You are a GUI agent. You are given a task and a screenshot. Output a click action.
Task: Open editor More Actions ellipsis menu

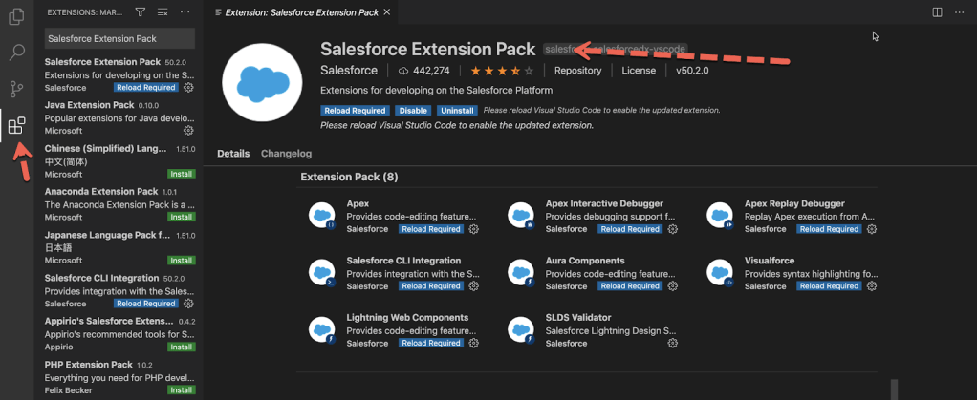click(x=960, y=11)
